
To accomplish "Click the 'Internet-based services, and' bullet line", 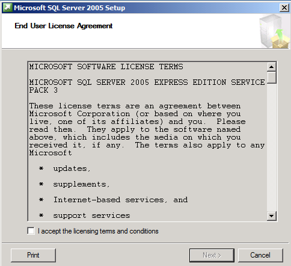I will 120,200.
